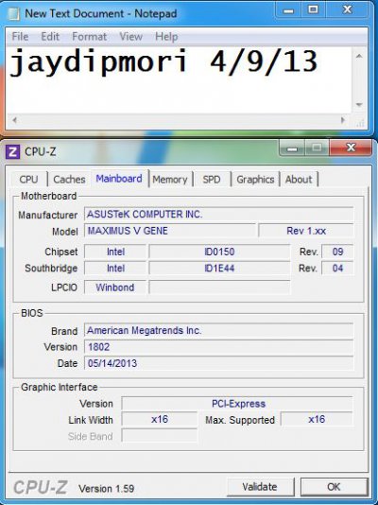Maximize the Notepad window
The height and width of the screenshot is (505, 378).
tap(313, 9)
